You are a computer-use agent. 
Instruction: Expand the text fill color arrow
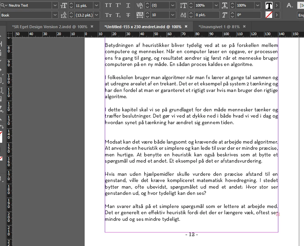pyautogui.click(x=277, y=5)
